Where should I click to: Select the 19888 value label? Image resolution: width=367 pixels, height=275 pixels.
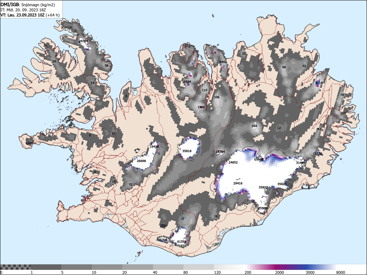(x=259, y=159)
